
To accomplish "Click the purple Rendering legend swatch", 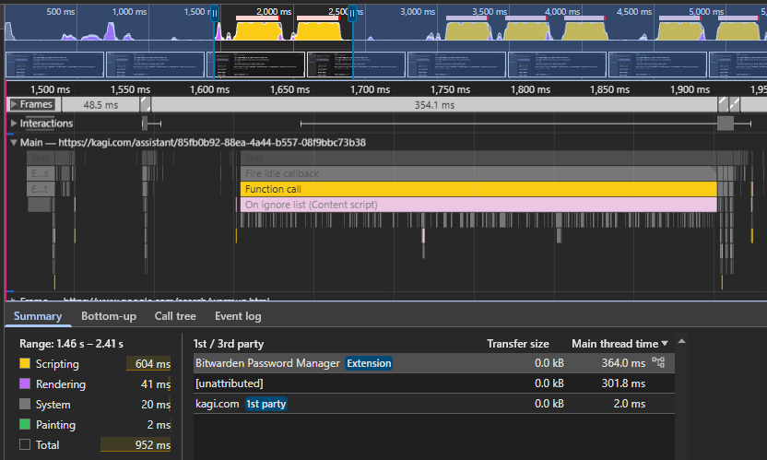I will pos(25,384).
